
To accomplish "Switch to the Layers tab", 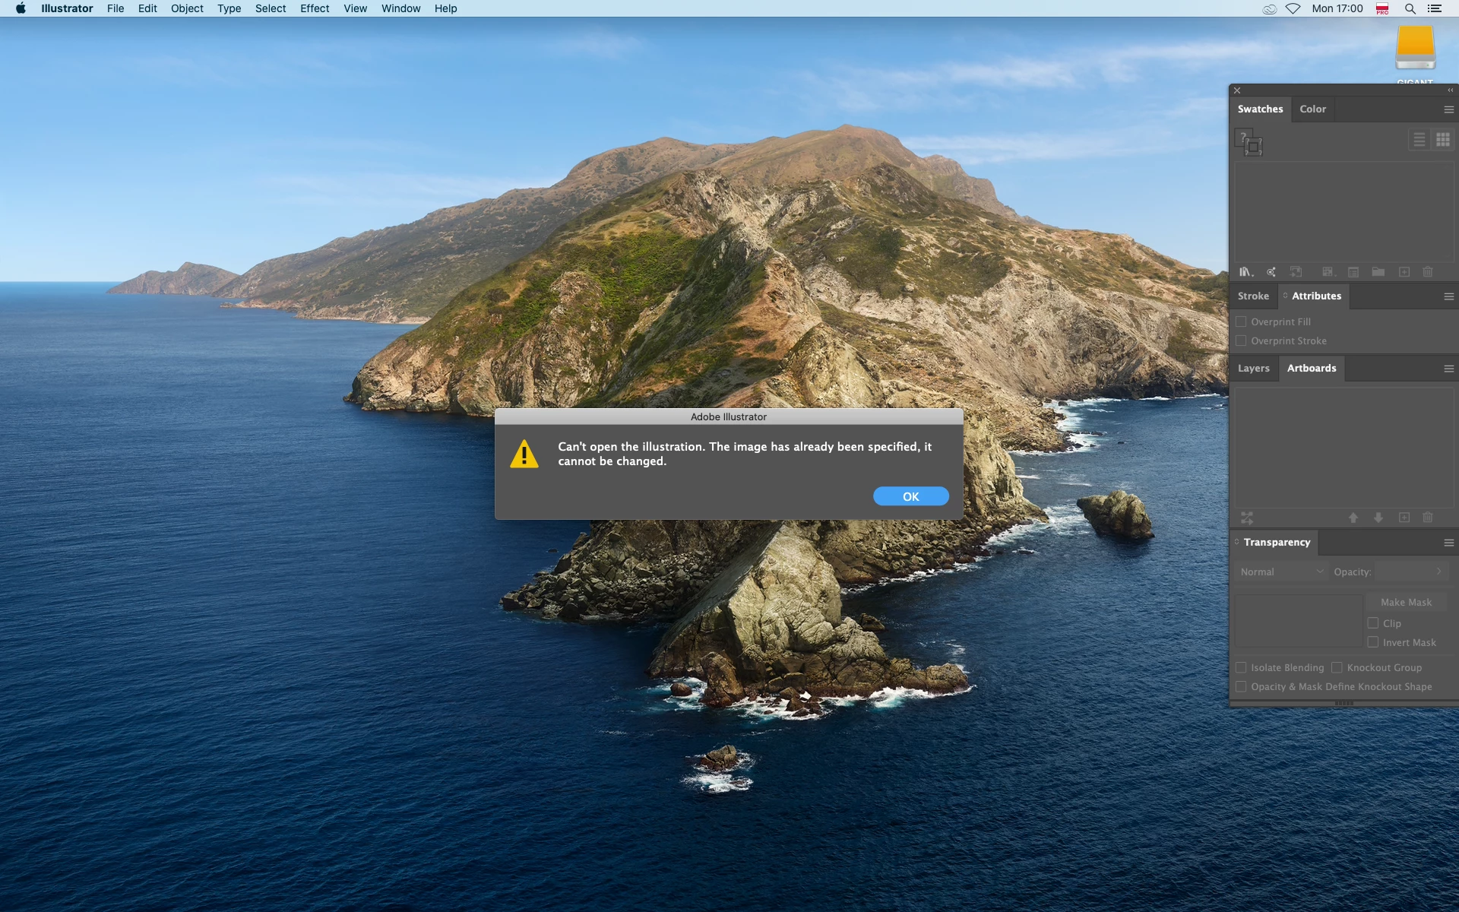I will 1253,368.
